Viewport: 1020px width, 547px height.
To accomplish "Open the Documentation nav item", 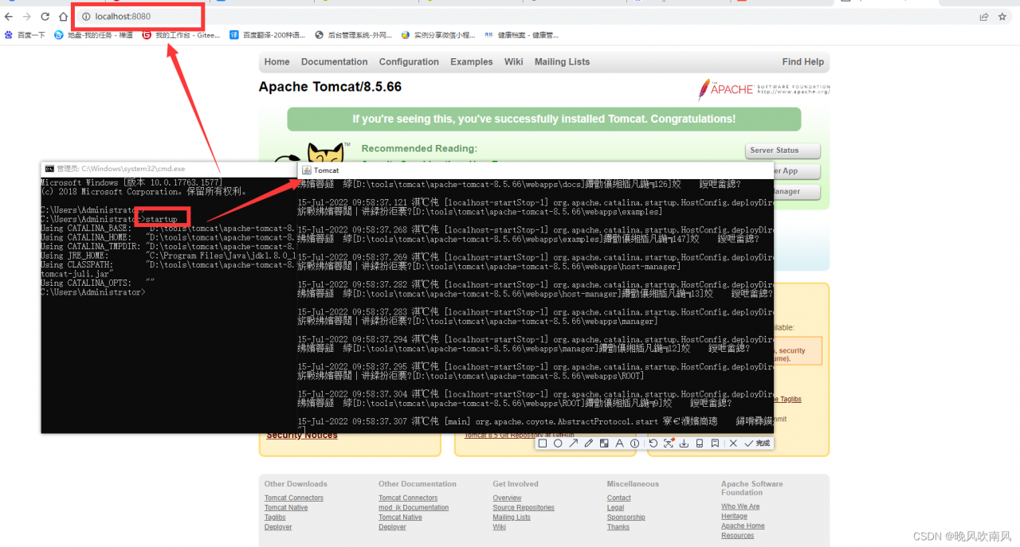I will click(x=334, y=62).
